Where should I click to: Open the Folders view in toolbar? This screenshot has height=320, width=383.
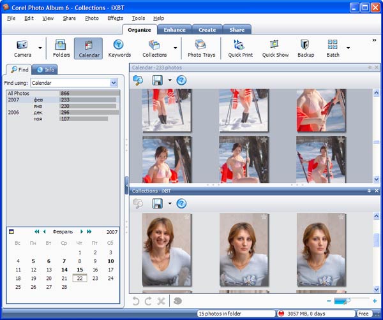[x=61, y=48]
